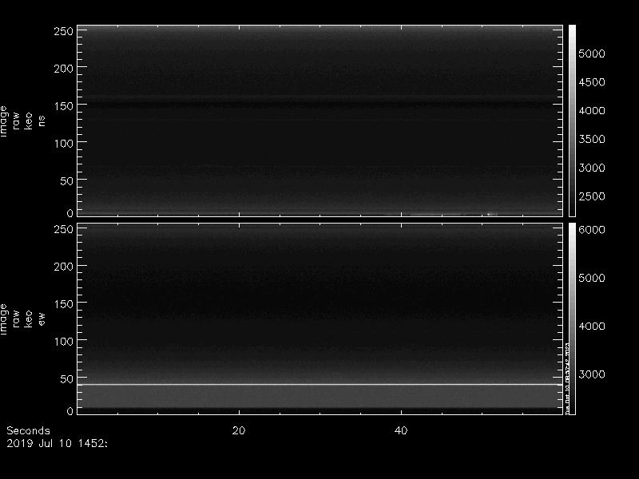639x479 pixels.
Task: Click the ns keogram grayscale colorbar
Action: click(x=572, y=121)
